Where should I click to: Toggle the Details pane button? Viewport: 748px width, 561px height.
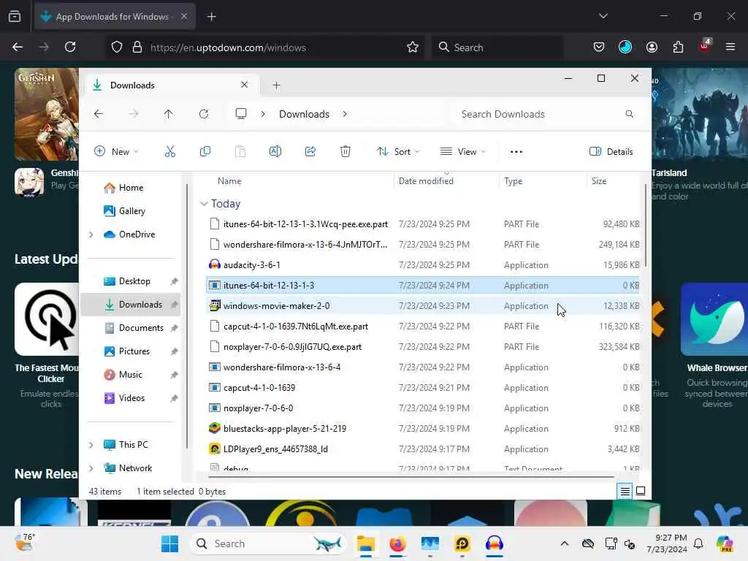[611, 152]
